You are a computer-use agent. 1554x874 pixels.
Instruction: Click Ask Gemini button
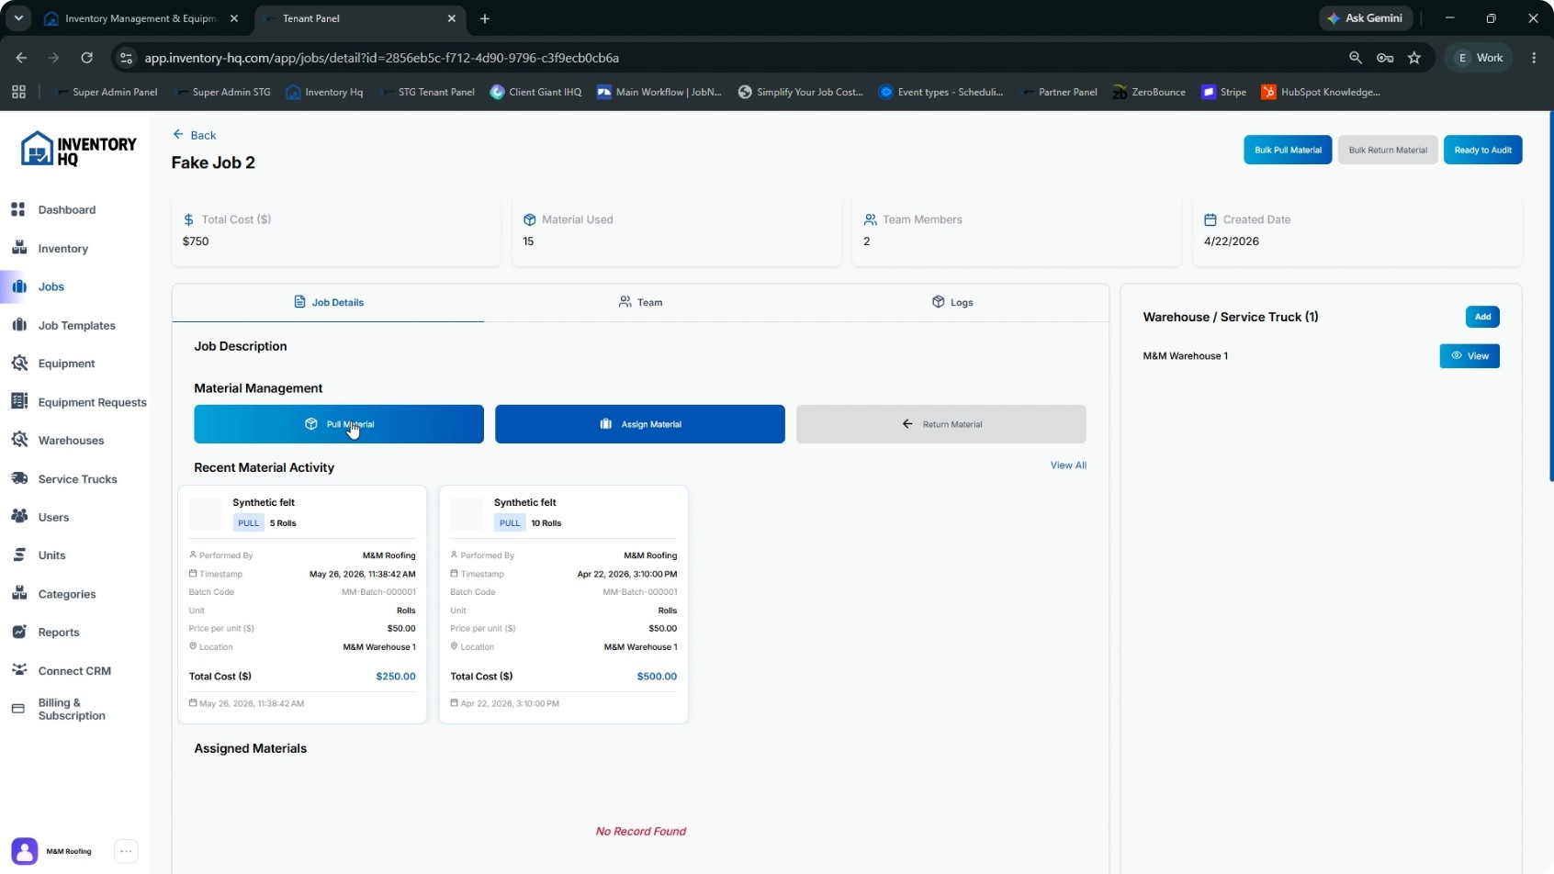1366,18
